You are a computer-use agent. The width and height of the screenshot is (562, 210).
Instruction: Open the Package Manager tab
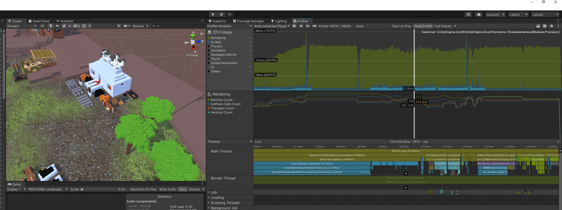coord(249,21)
